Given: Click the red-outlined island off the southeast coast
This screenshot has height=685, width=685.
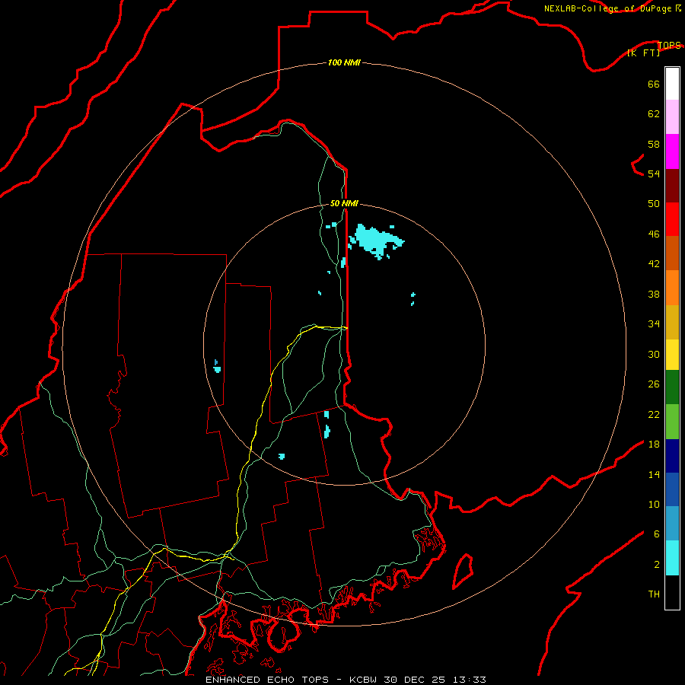Looking at the screenshot, I should tap(463, 571).
